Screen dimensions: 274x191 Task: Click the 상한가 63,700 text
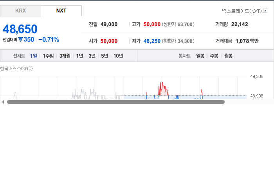pos(178,24)
